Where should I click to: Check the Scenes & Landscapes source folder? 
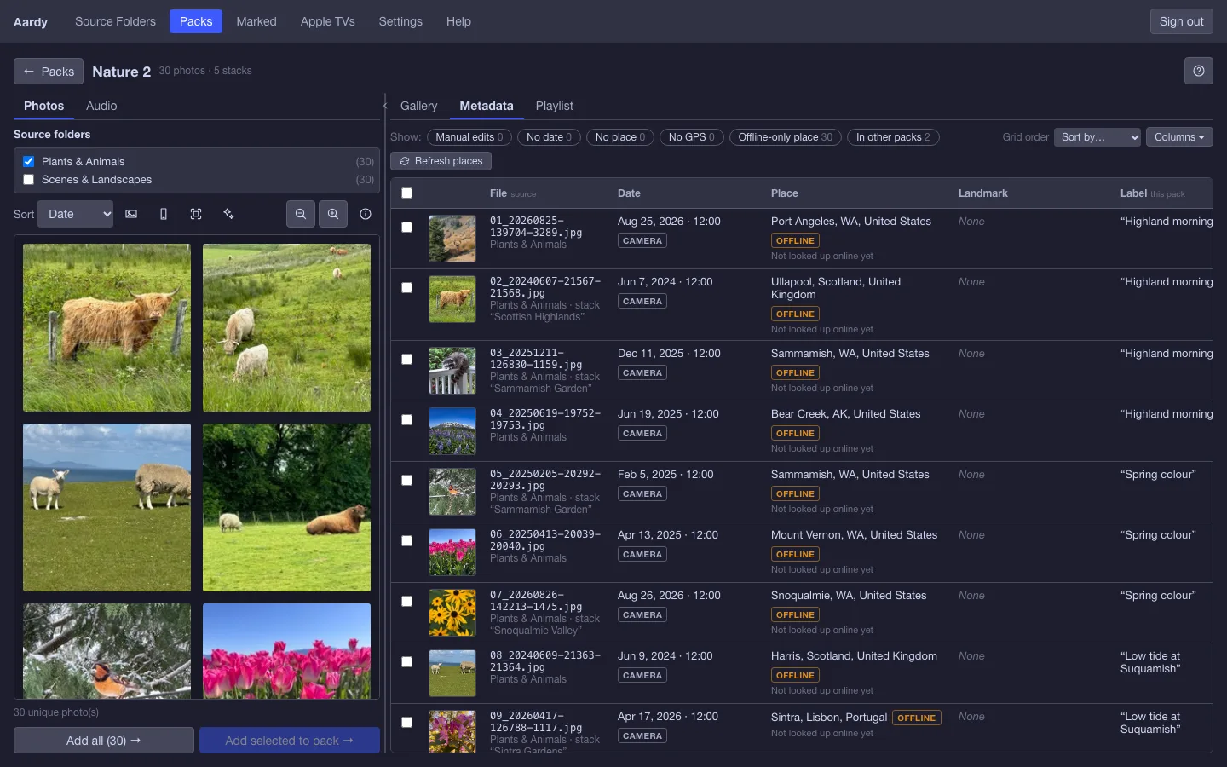[x=28, y=179]
